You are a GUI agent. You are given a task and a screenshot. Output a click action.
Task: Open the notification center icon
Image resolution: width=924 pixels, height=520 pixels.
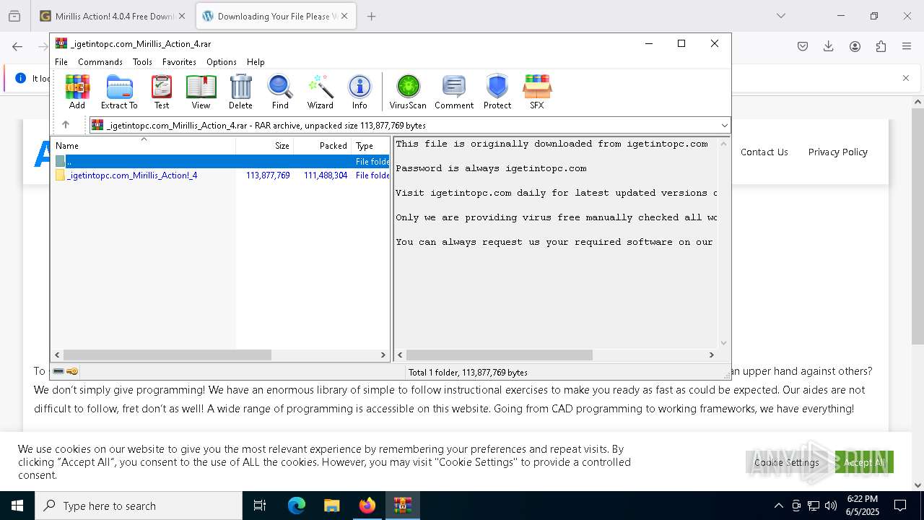pyautogui.click(x=900, y=506)
